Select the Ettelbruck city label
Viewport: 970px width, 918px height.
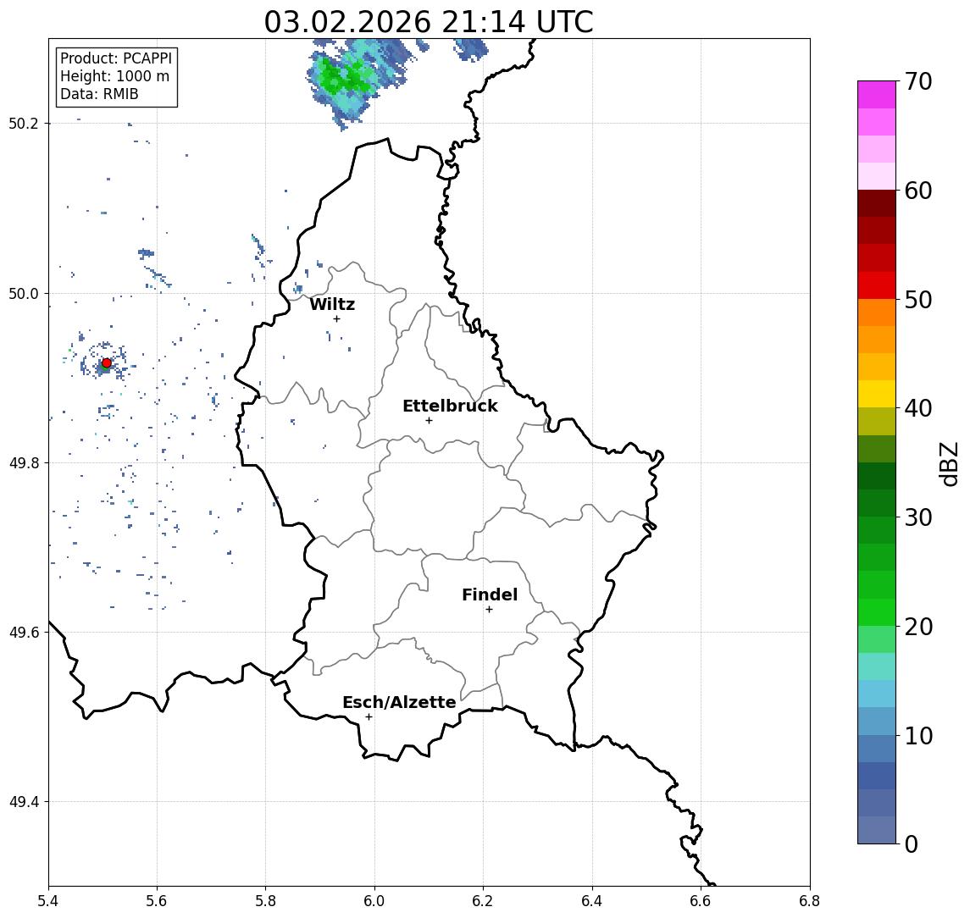(x=450, y=406)
